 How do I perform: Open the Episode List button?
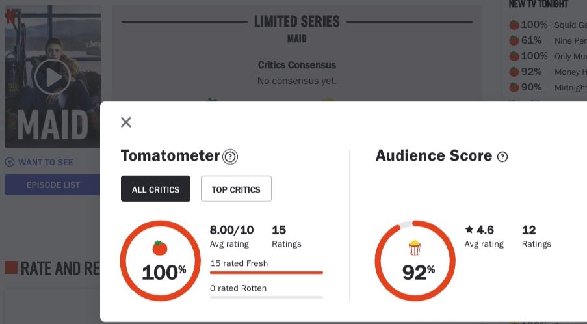coord(53,185)
